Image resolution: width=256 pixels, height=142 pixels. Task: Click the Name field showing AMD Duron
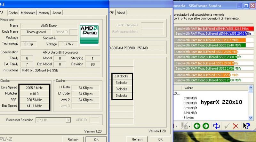point(49,26)
